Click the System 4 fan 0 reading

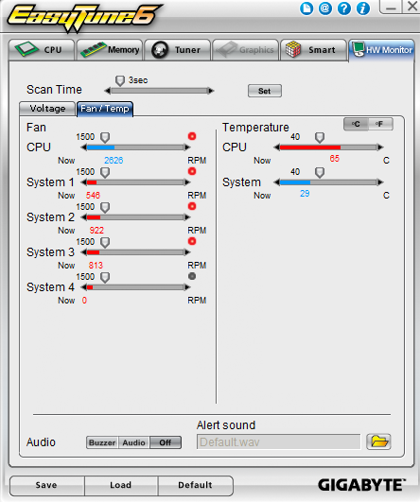84,301
